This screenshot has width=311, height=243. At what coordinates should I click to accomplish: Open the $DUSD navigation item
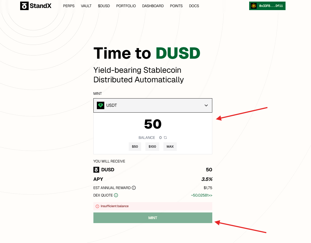pyautogui.click(x=104, y=6)
